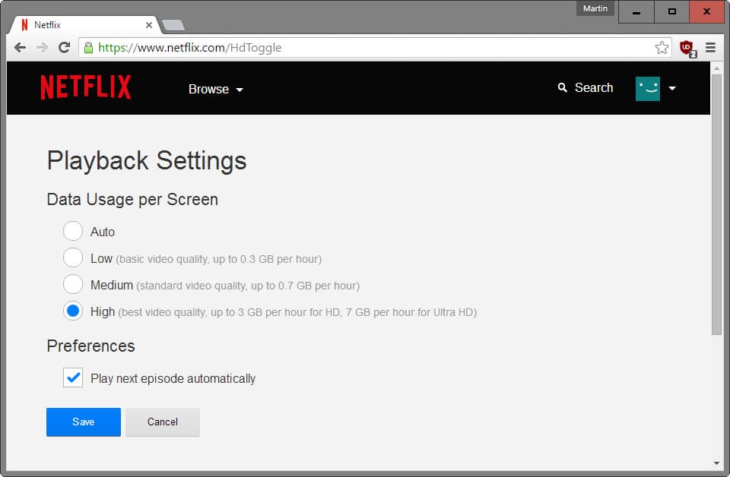This screenshot has height=477, width=730.
Task: Select the Medium quality radio button
Action: coord(73,284)
